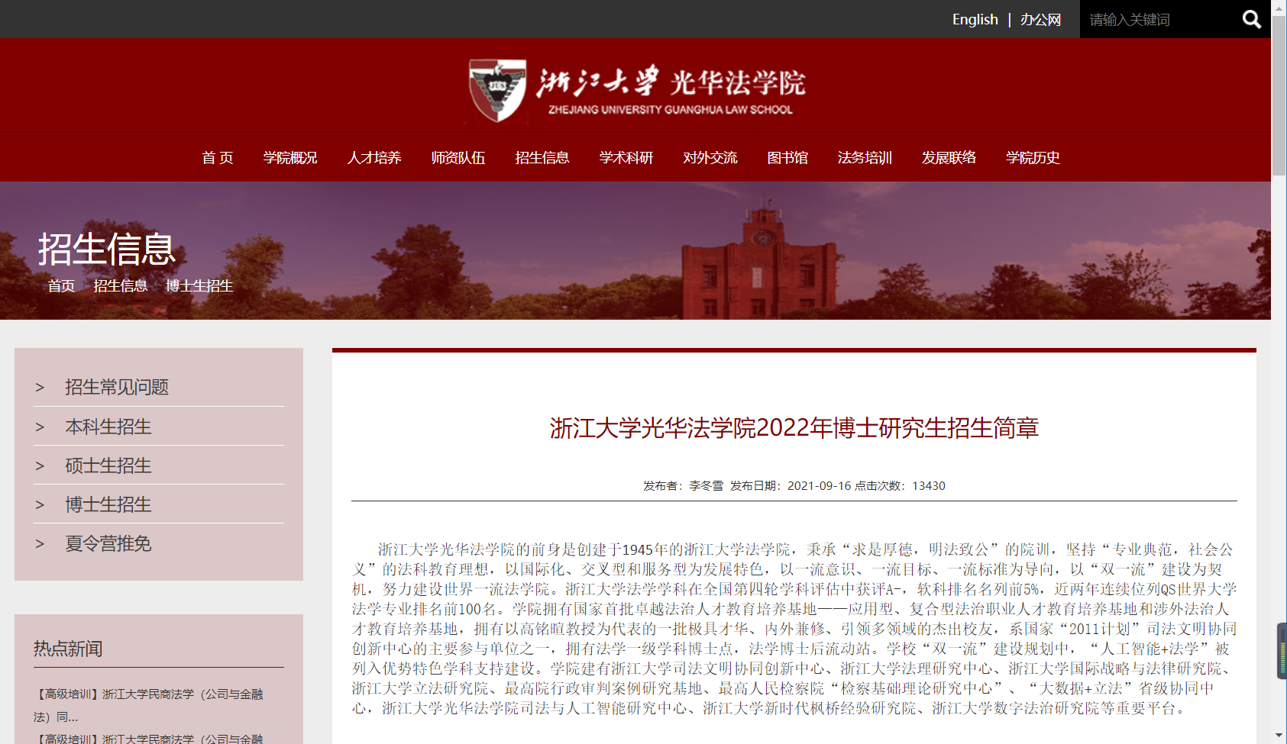Expand the 夏令营推免 sidebar chevron
The height and width of the screenshot is (744, 1287).
pyautogui.click(x=40, y=543)
